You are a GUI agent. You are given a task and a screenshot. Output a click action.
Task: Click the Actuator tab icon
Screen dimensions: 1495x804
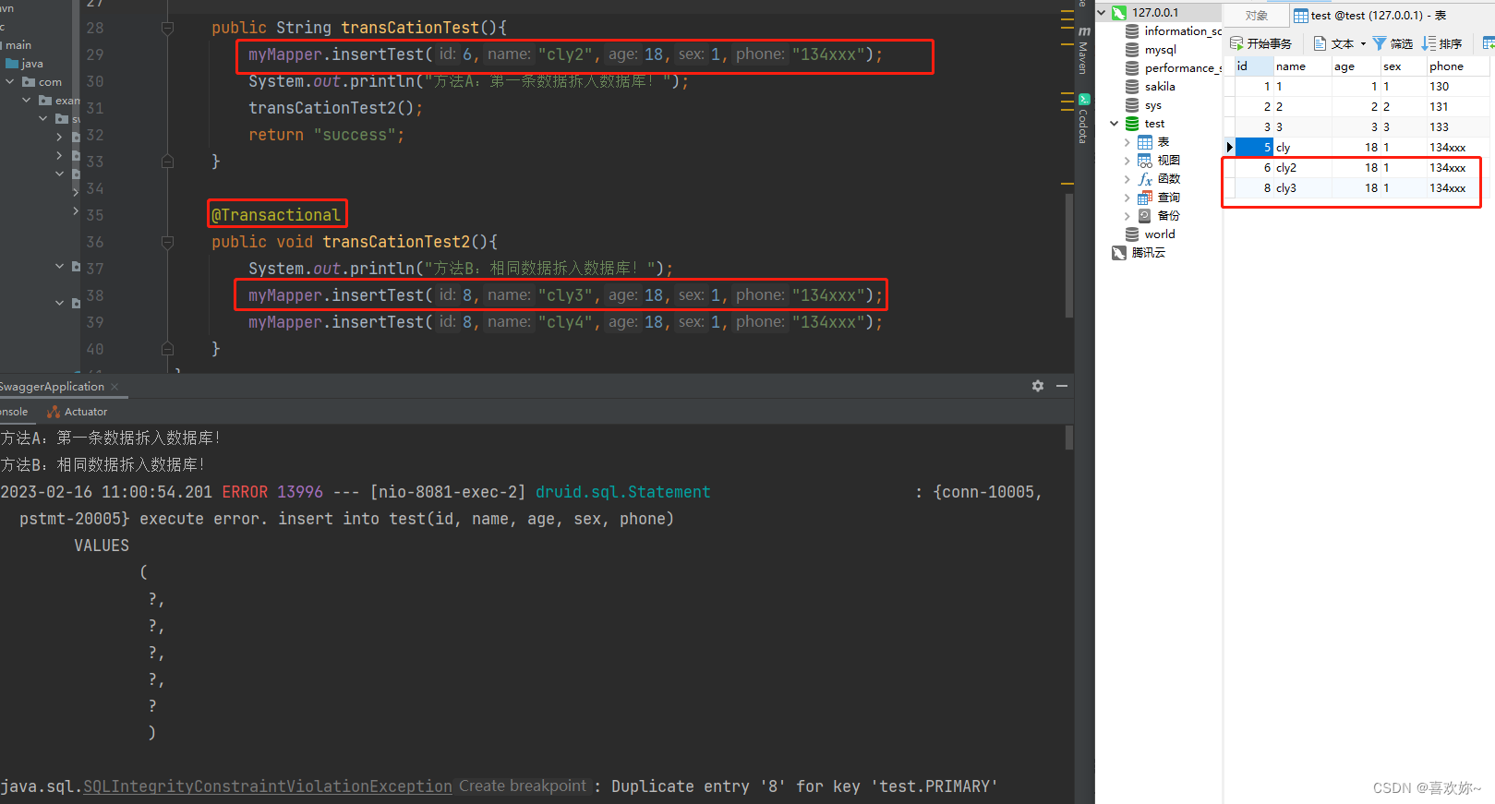[54, 412]
